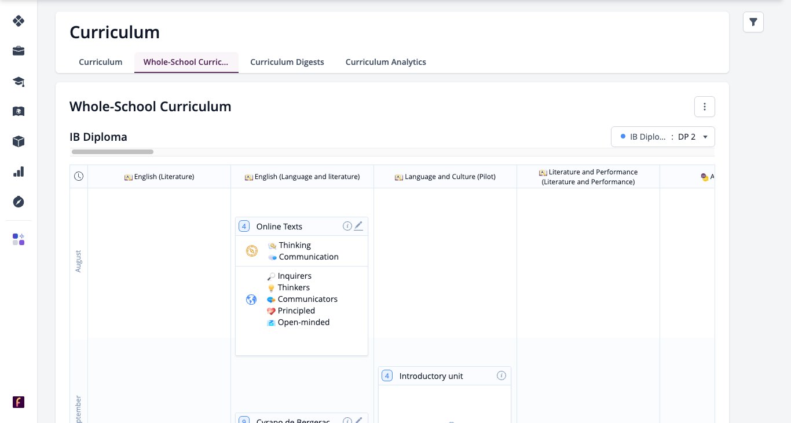Click the globe learner profile icon in Online Texts

(x=251, y=300)
